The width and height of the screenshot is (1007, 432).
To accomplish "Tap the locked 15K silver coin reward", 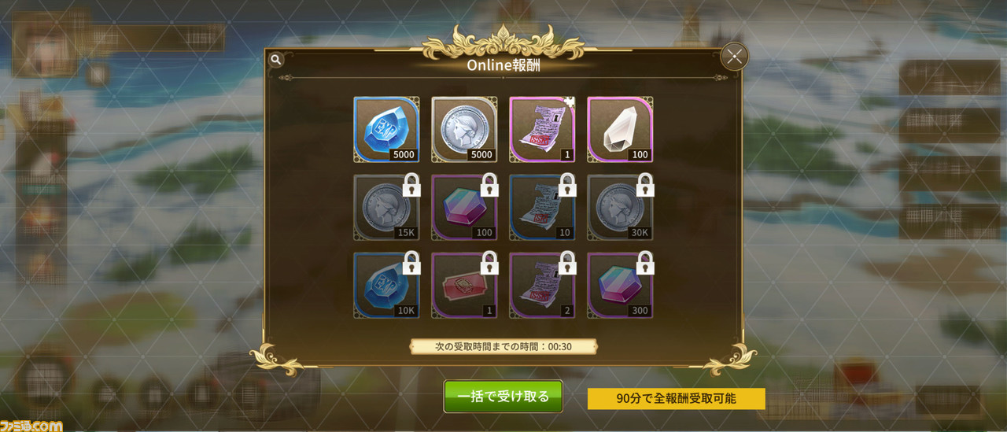I will [386, 208].
